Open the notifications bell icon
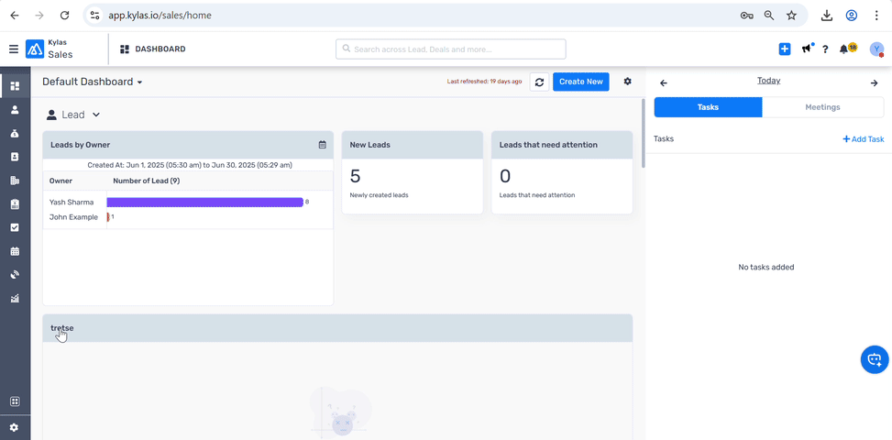Screen dimensions: 892x440 843,49
